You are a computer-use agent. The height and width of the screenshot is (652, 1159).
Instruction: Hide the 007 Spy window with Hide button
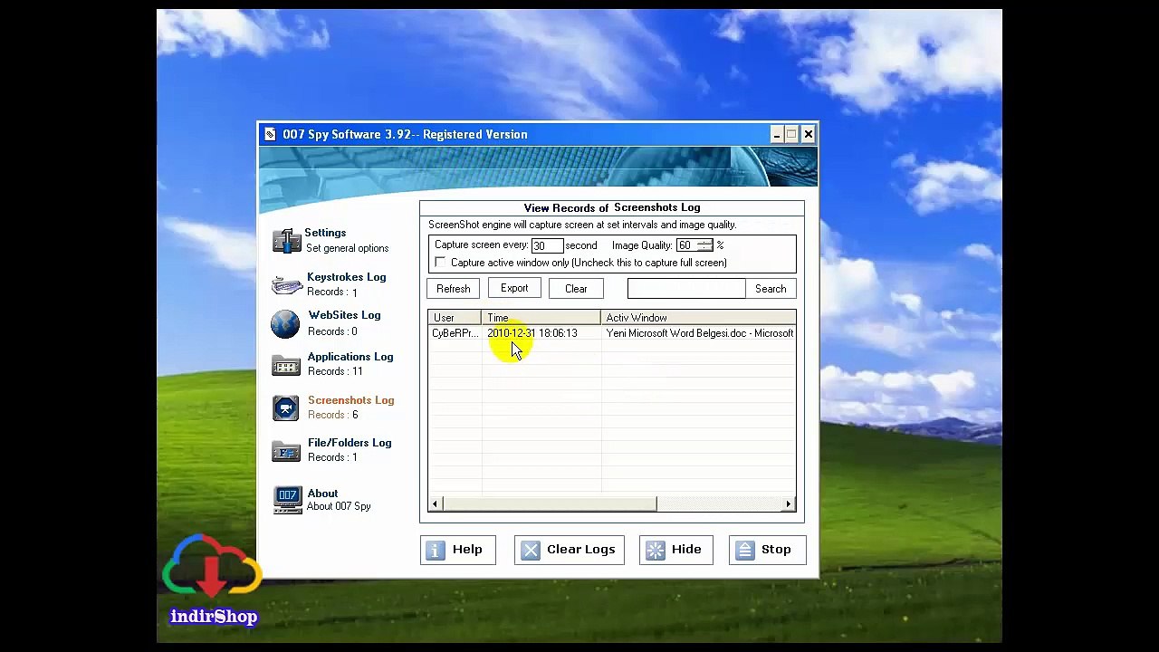click(676, 550)
